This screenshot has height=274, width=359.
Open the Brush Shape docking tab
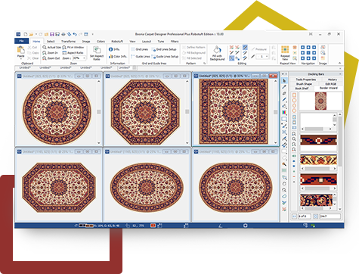(304, 84)
